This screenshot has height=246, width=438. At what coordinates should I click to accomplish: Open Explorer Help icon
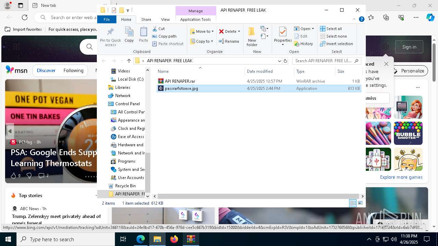point(361,19)
